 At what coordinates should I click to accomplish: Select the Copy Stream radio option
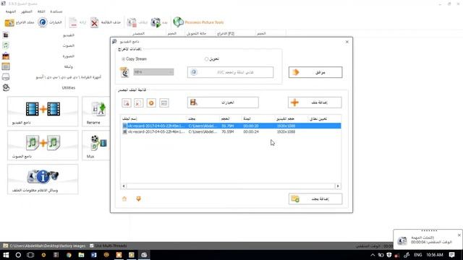click(x=124, y=59)
